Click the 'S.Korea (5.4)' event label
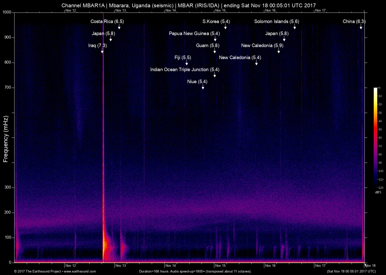 [216, 21]
